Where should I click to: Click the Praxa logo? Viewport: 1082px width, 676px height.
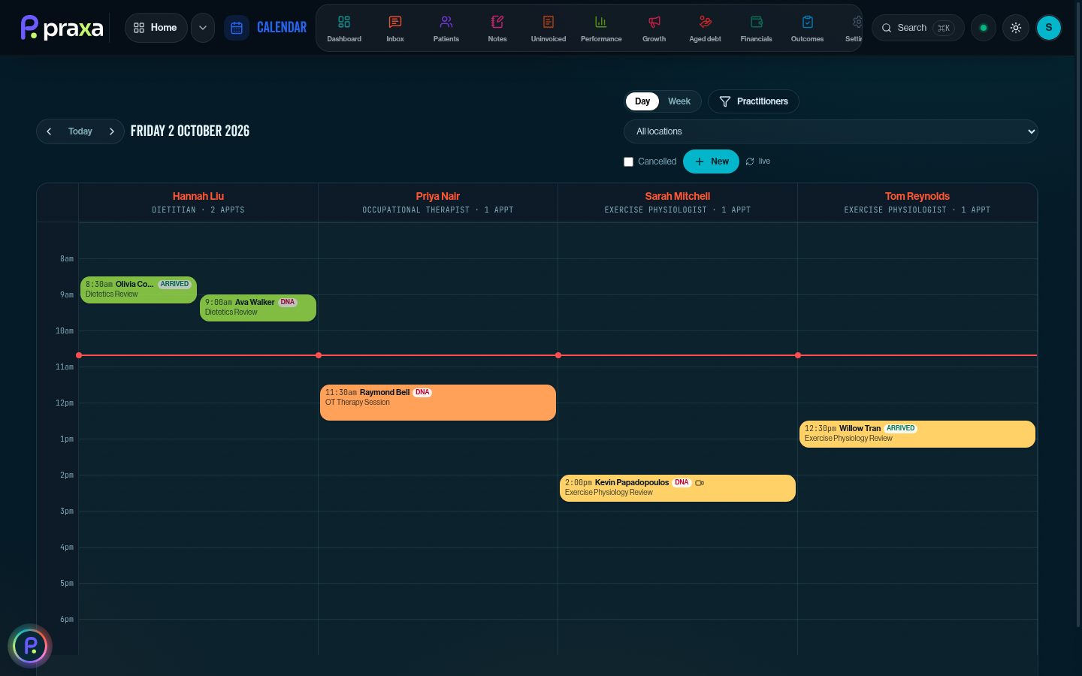coord(62,28)
